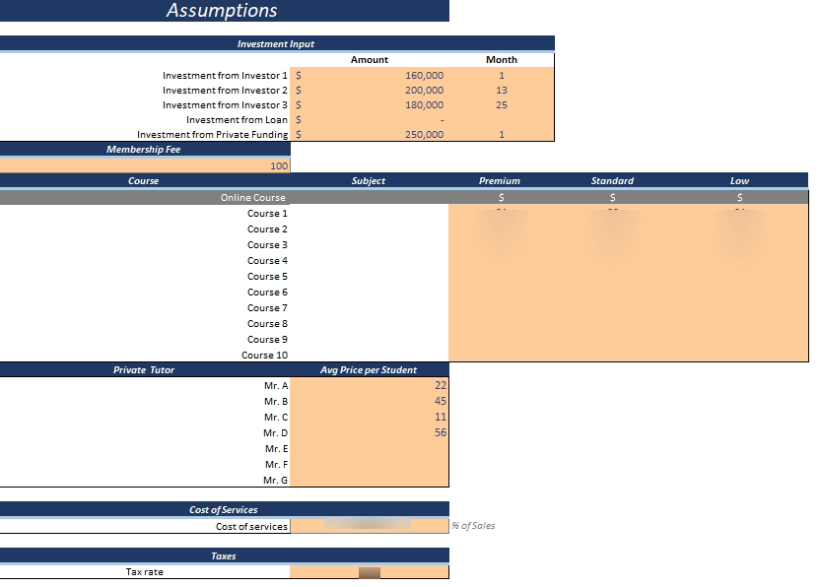Click the Subject column header

(368, 181)
